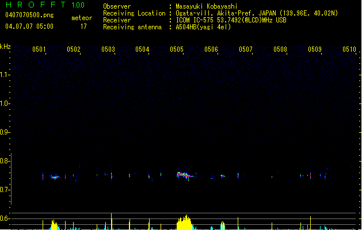Click the 0502 time marker
362x230 pixels.
[x=74, y=49]
